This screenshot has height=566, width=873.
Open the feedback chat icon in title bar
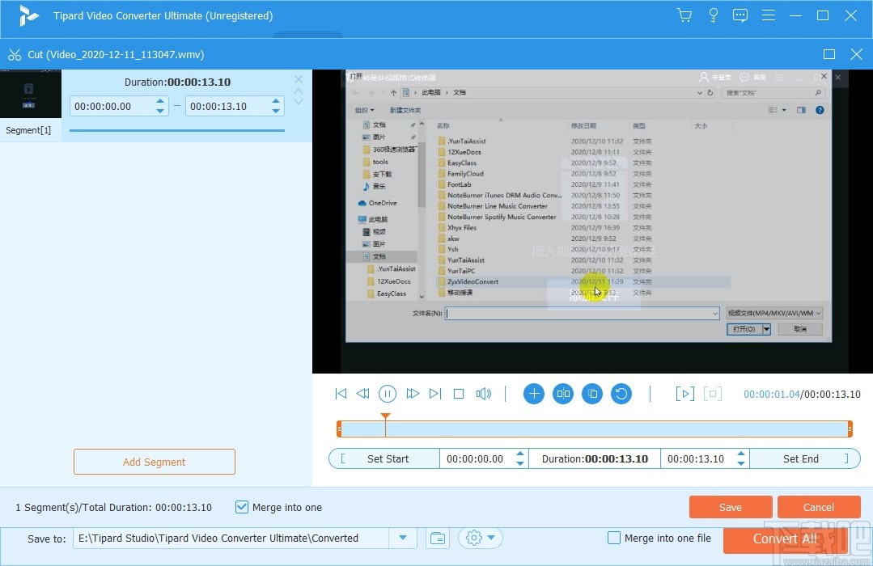pyautogui.click(x=740, y=15)
